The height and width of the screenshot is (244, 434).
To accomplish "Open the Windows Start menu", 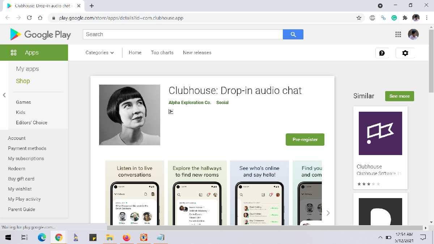I will click(x=8, y=237).
